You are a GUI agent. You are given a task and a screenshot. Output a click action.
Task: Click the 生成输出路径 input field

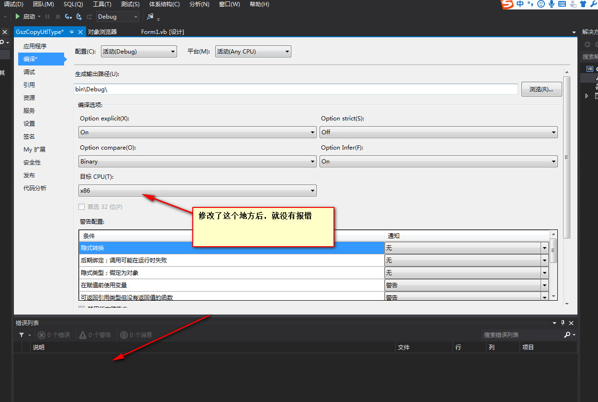click(296, 89)
